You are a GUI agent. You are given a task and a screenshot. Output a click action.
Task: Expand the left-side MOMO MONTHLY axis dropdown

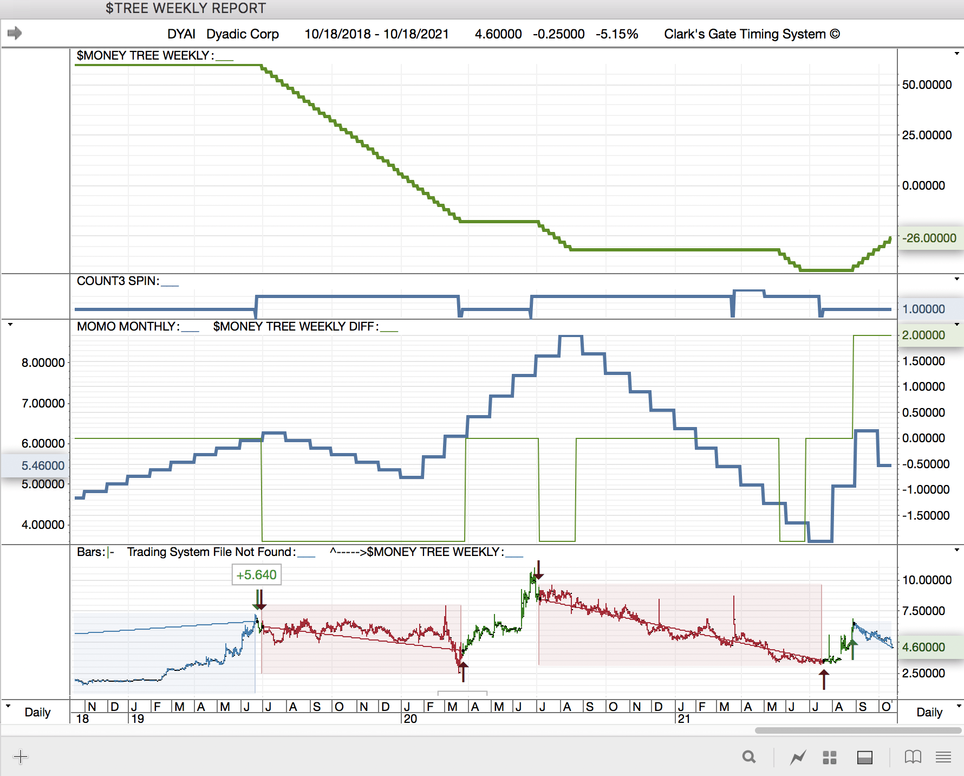tap(10, 325)
